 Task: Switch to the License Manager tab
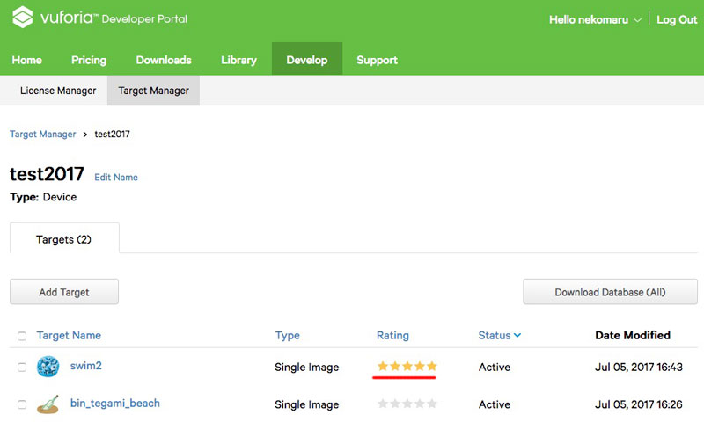tap(58, 91)
